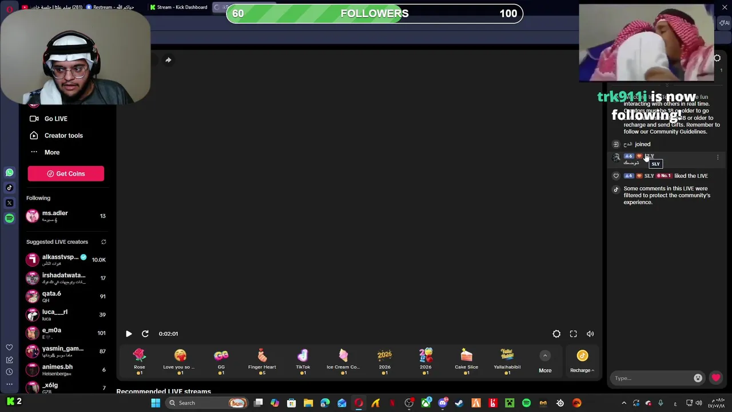Play the LIVE video
Viewport: 732px width, 412px height.
point(129,334)
